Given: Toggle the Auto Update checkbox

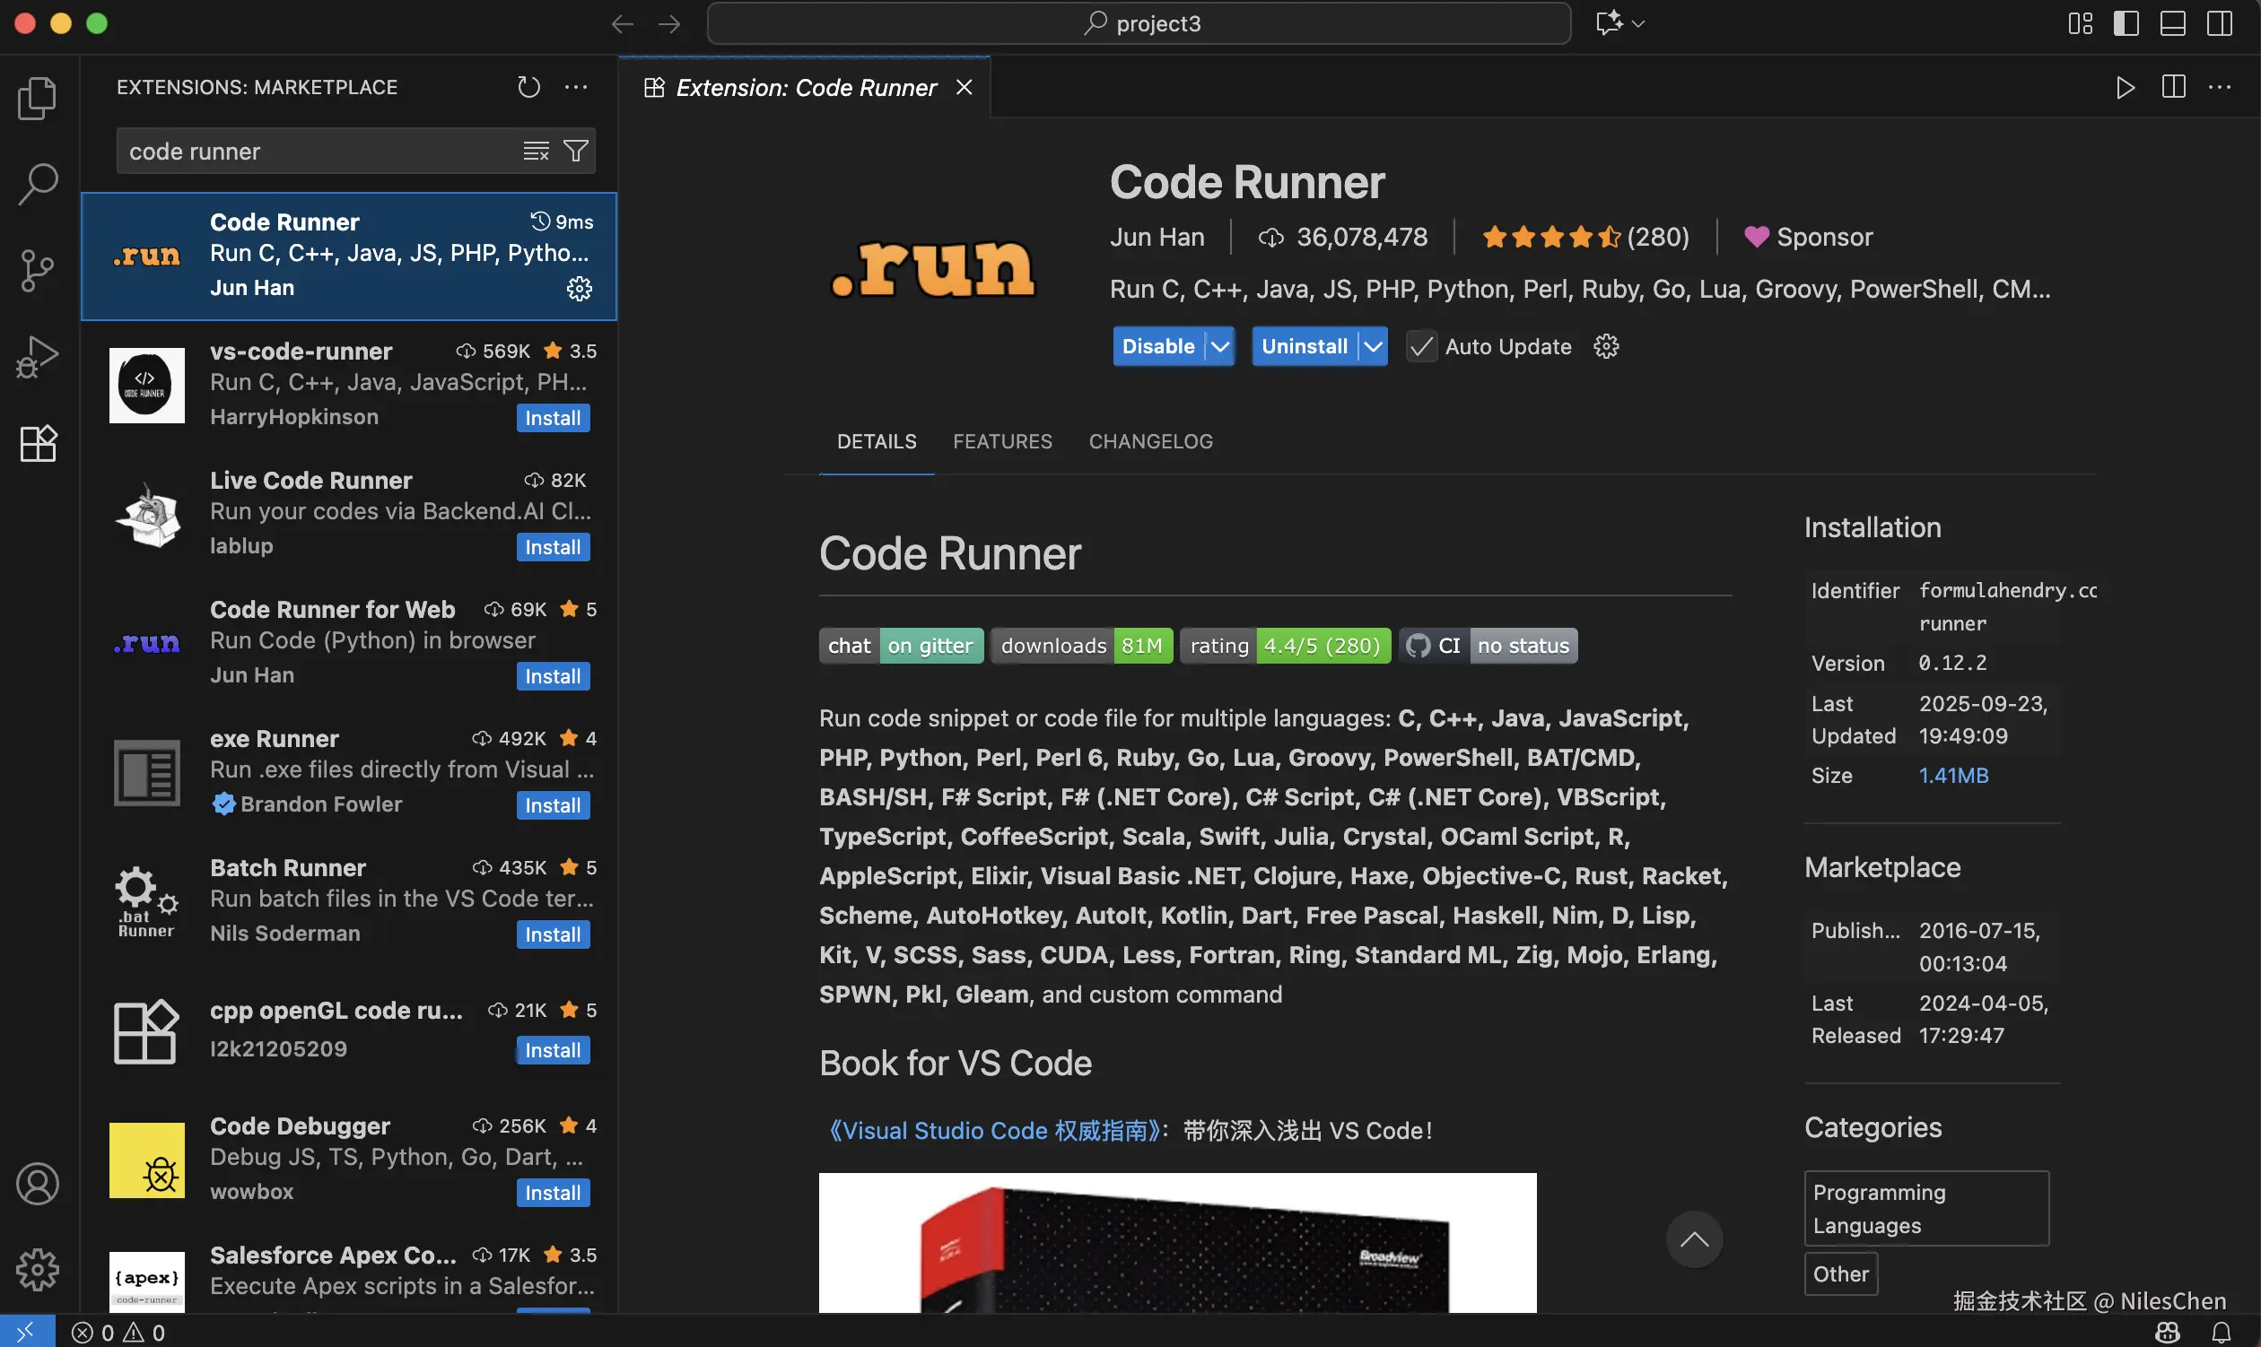Looking at the screenshot, I should [1421, 347].
